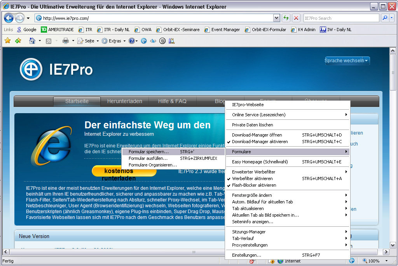Click the green Refresh page icon

[x=286, y=18]
